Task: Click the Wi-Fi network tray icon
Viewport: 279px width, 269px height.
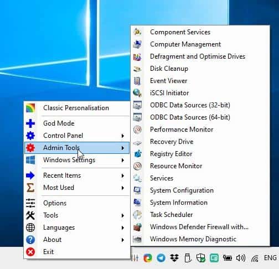Action: click(255, 258)
